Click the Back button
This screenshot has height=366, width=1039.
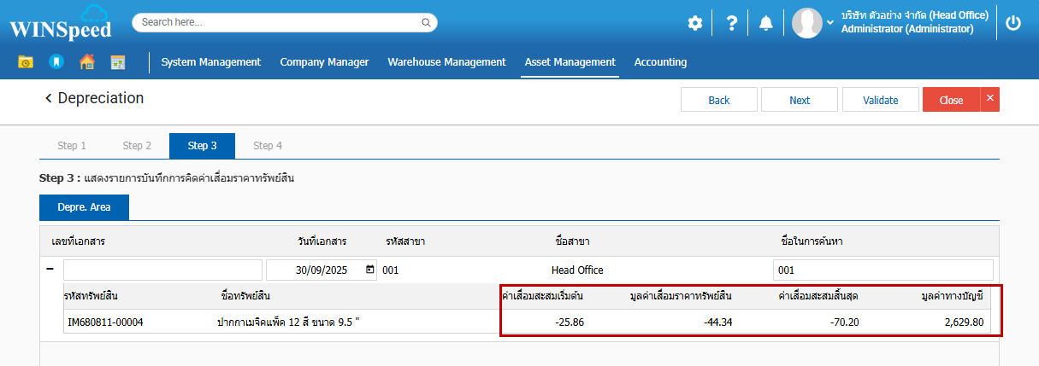(x=718, y=100)
